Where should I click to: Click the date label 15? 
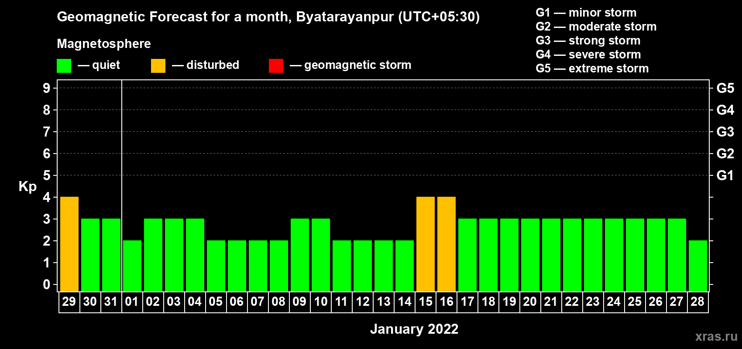point(426,301)
